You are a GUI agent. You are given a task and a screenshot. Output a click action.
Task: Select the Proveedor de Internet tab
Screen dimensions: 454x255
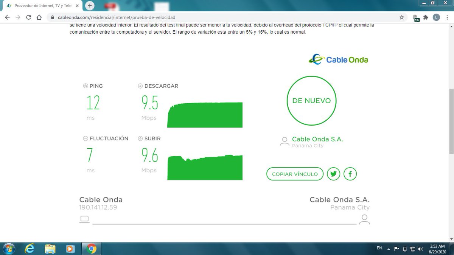(42, 6)
